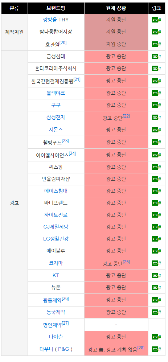Click the LG생활건강 brand link
The image size is (168, 362).
click(56, 239)
